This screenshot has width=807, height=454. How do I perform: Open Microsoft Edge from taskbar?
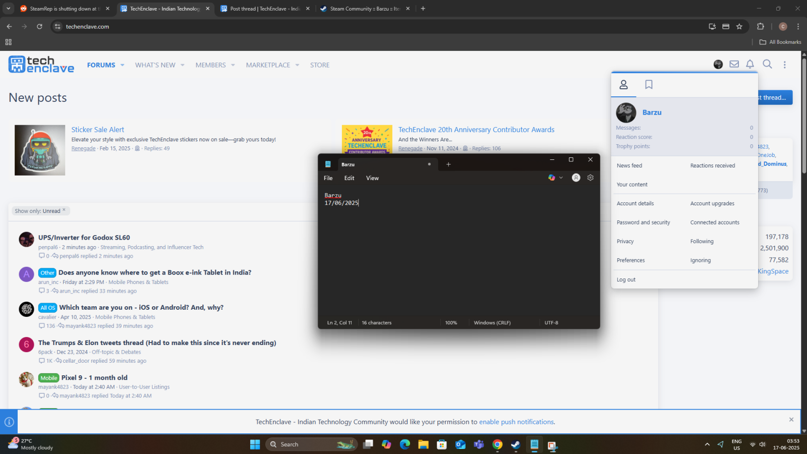405,444
